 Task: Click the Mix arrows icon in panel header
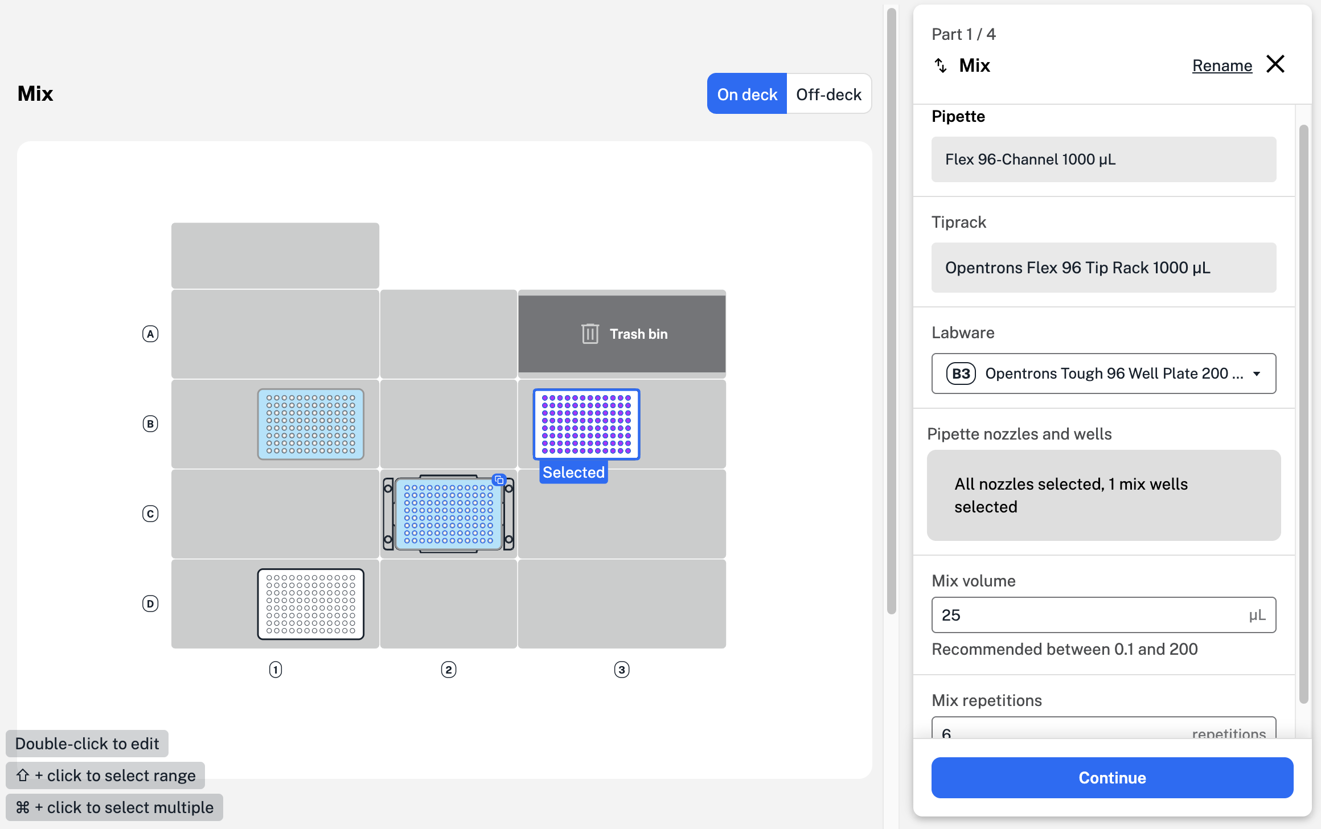tap(941, 65)
